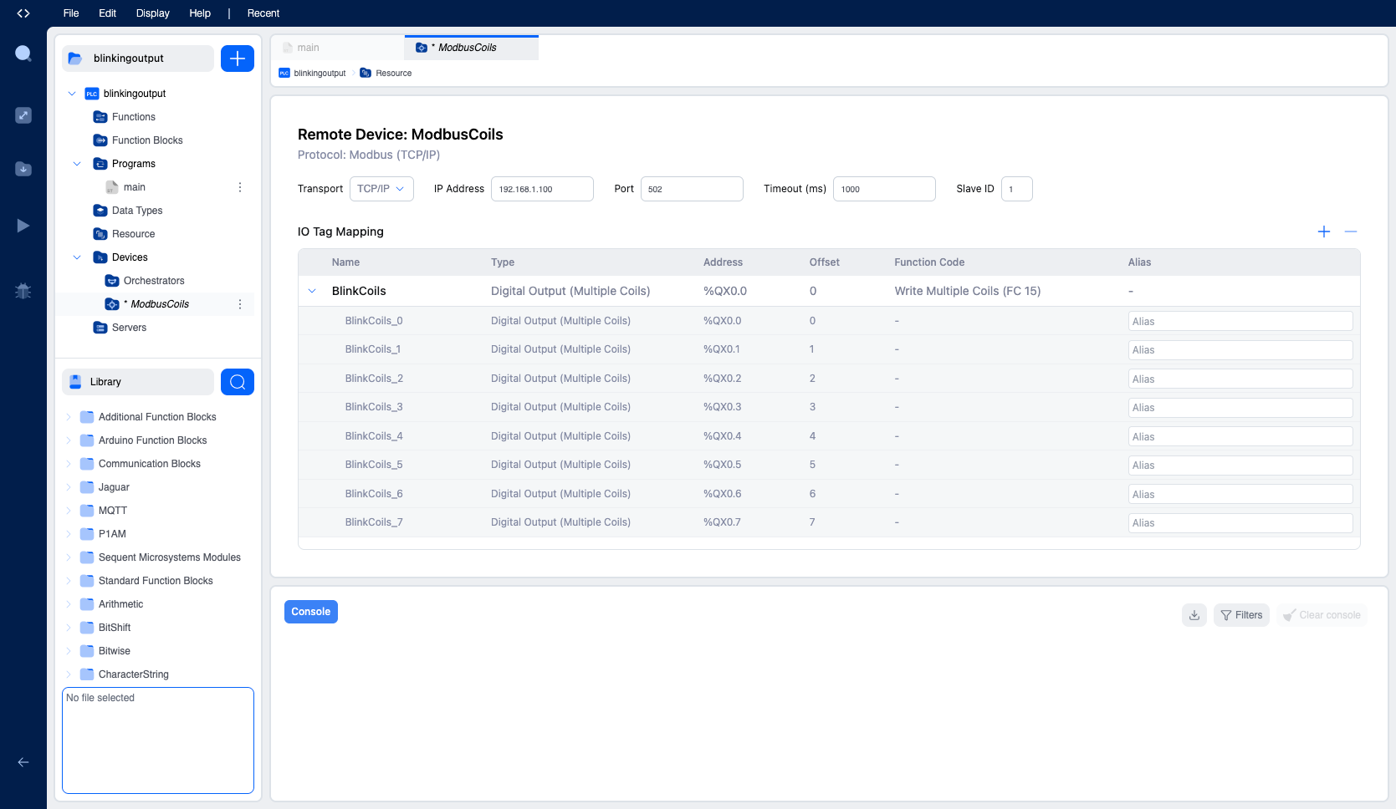
Task: Click the blue plus button beside blinkingoutput
Action: click(x=238, y=59)
